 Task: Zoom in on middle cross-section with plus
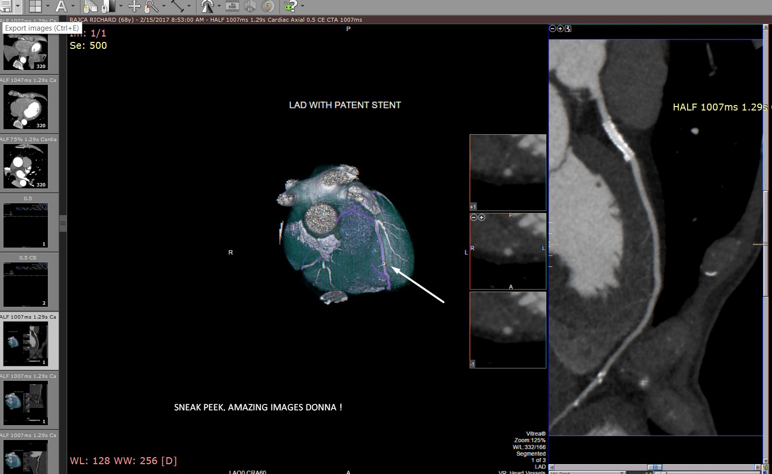click(482, 218)
